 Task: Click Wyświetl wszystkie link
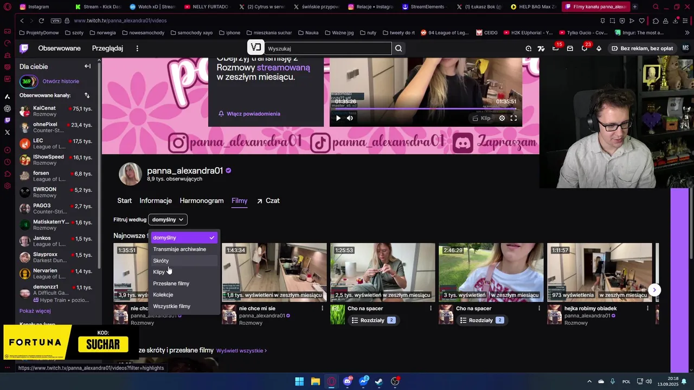(x=241, y=350)
